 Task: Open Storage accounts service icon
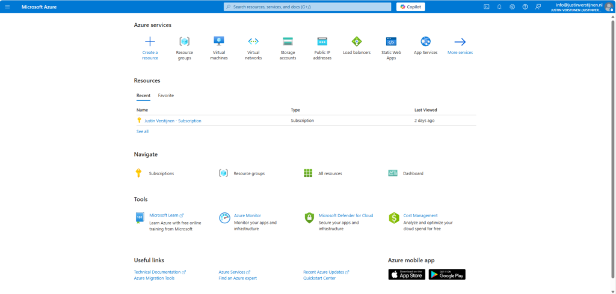tap(288, 42)
